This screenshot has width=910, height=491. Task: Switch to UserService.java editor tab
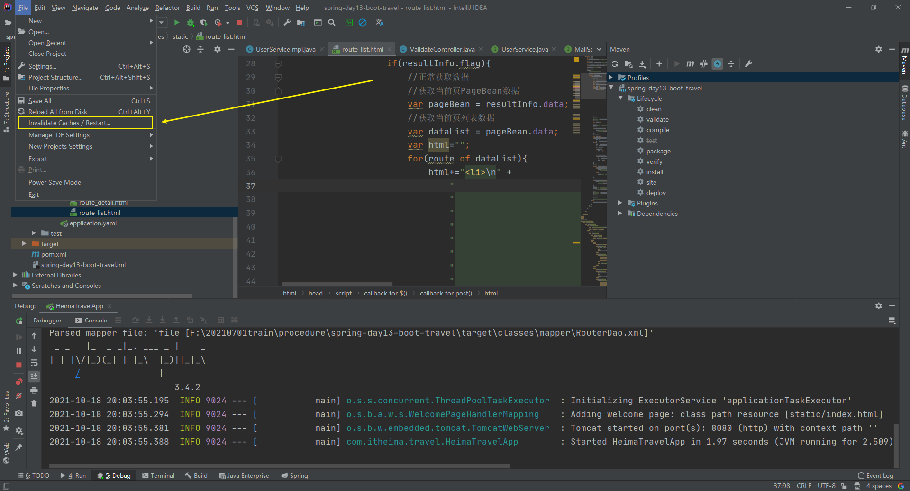[524, 49]
